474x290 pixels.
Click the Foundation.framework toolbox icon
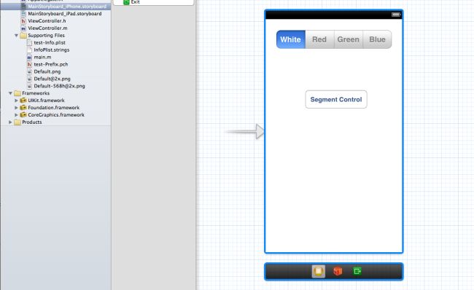23,108
